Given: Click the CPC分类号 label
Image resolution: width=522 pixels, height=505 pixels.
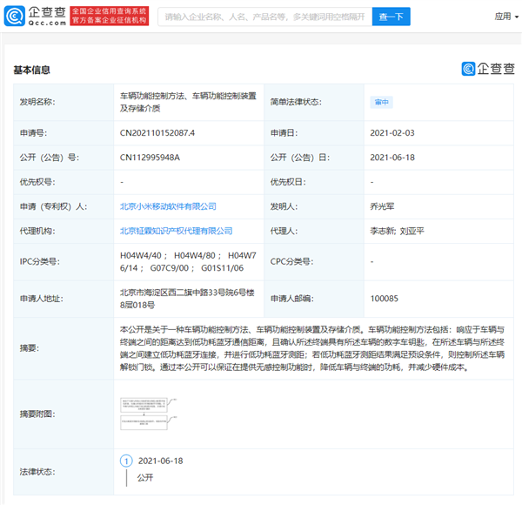Looking at the screenshot, I should coord(292,262).
